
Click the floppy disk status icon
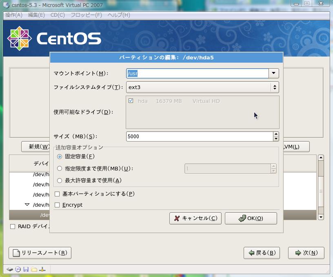26,269
